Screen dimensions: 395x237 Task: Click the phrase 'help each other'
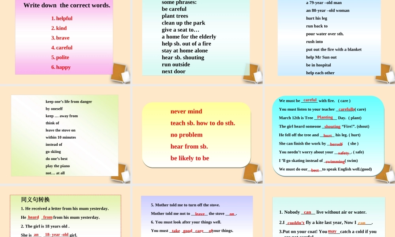click(320, 73)
